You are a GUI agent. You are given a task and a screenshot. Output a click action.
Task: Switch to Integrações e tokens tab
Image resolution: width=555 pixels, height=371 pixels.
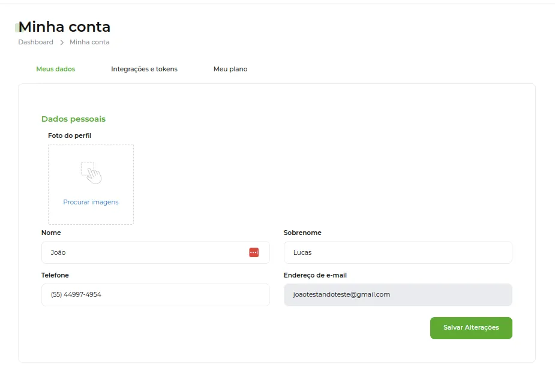144,69
